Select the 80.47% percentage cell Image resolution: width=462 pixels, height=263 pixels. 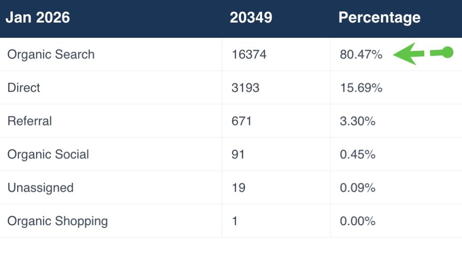(361, 55)
